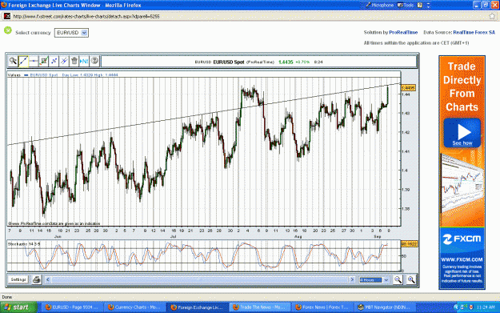The width and height of the screenshot is (500, 313).
Task: Open the Windows start button
Action: pyautogui.click(x=18, y=307)
